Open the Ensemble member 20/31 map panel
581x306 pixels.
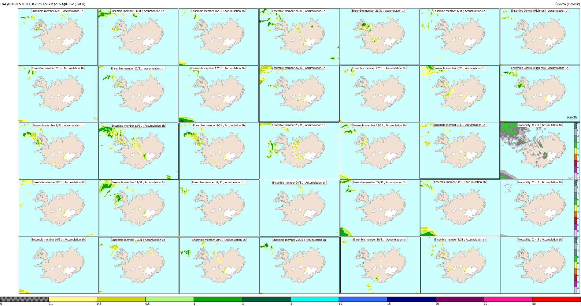point(219,266)
